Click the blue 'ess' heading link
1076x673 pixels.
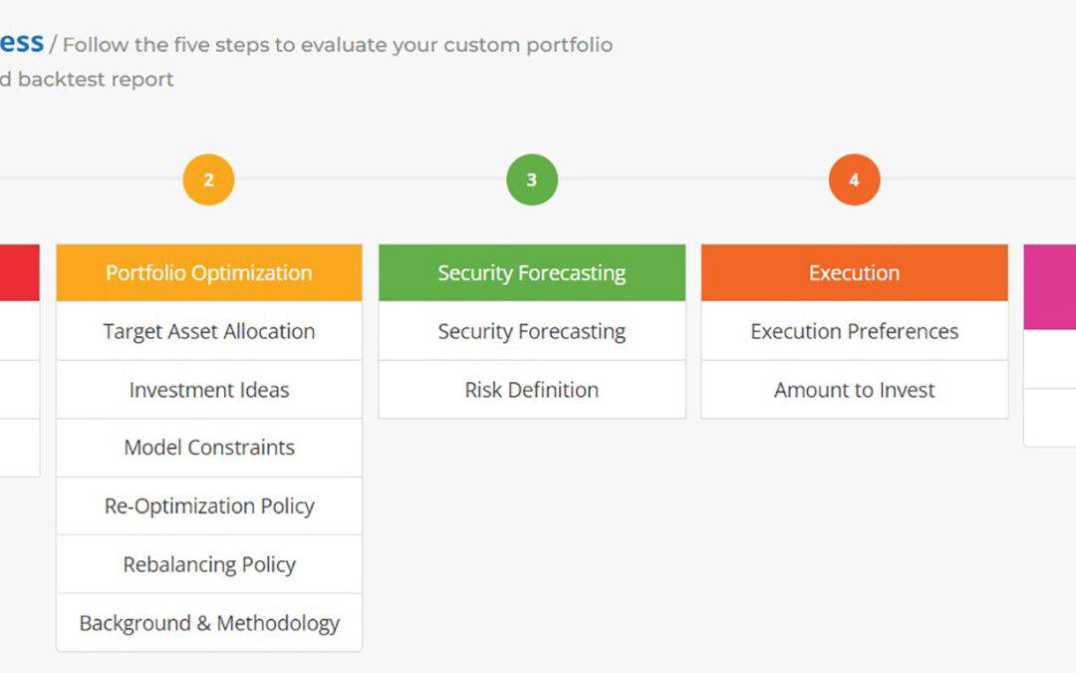tap(22, 42)
